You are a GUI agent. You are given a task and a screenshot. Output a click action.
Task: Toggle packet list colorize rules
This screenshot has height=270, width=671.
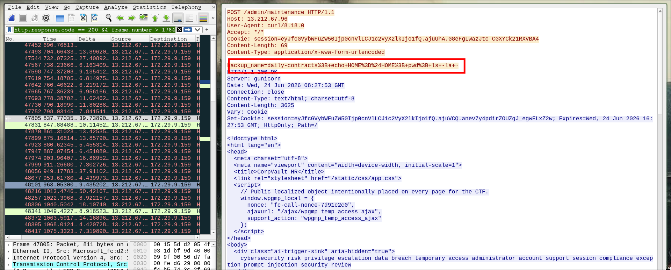pyautogui.click(x=203, y=18)
